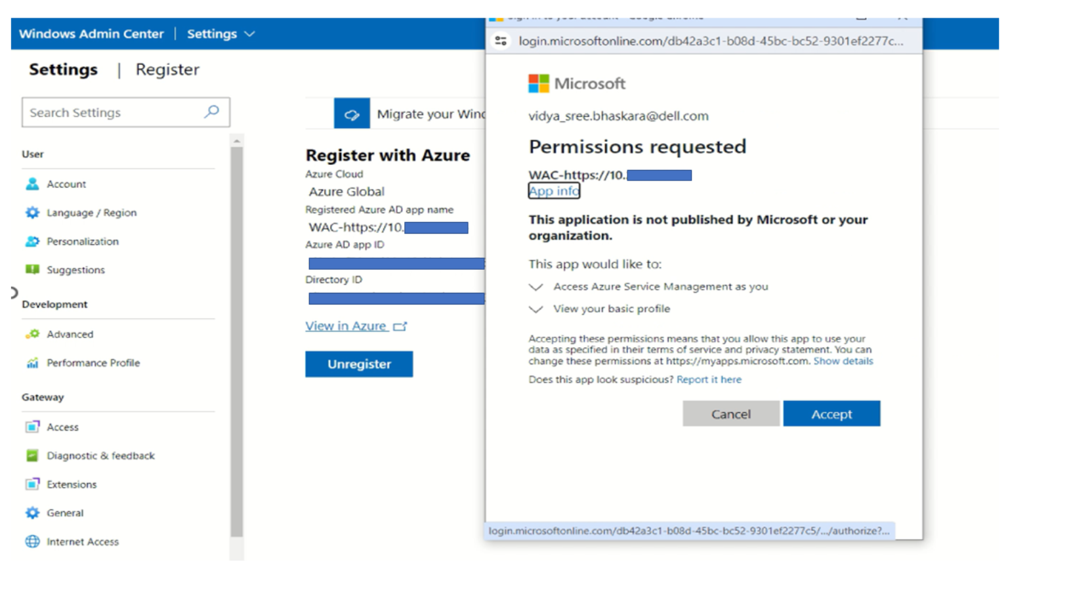The image size is (1092, 615).
Task: Click the sidebar scrollbar up arrow
Action: pyautogui.click(x=236, y=140)
